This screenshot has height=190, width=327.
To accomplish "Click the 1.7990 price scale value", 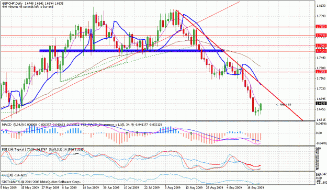I will coord(321,16).
